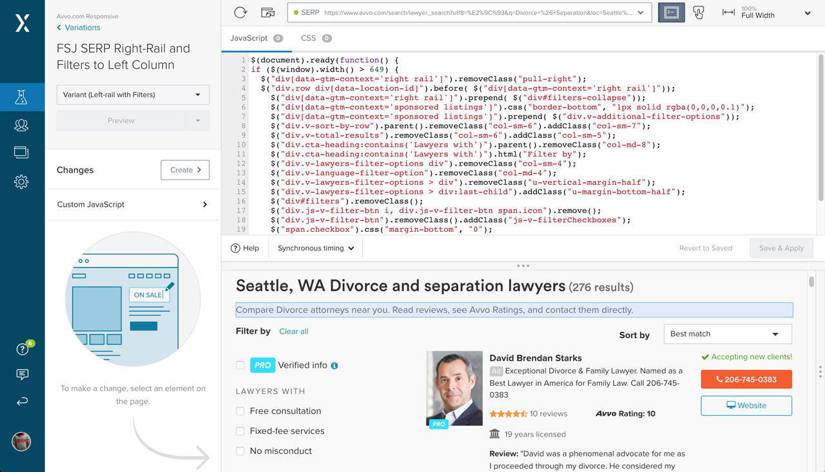Click the Ad badge in the lawyer listing
Viewport: 825px width, 472px height.
(496, 371)
